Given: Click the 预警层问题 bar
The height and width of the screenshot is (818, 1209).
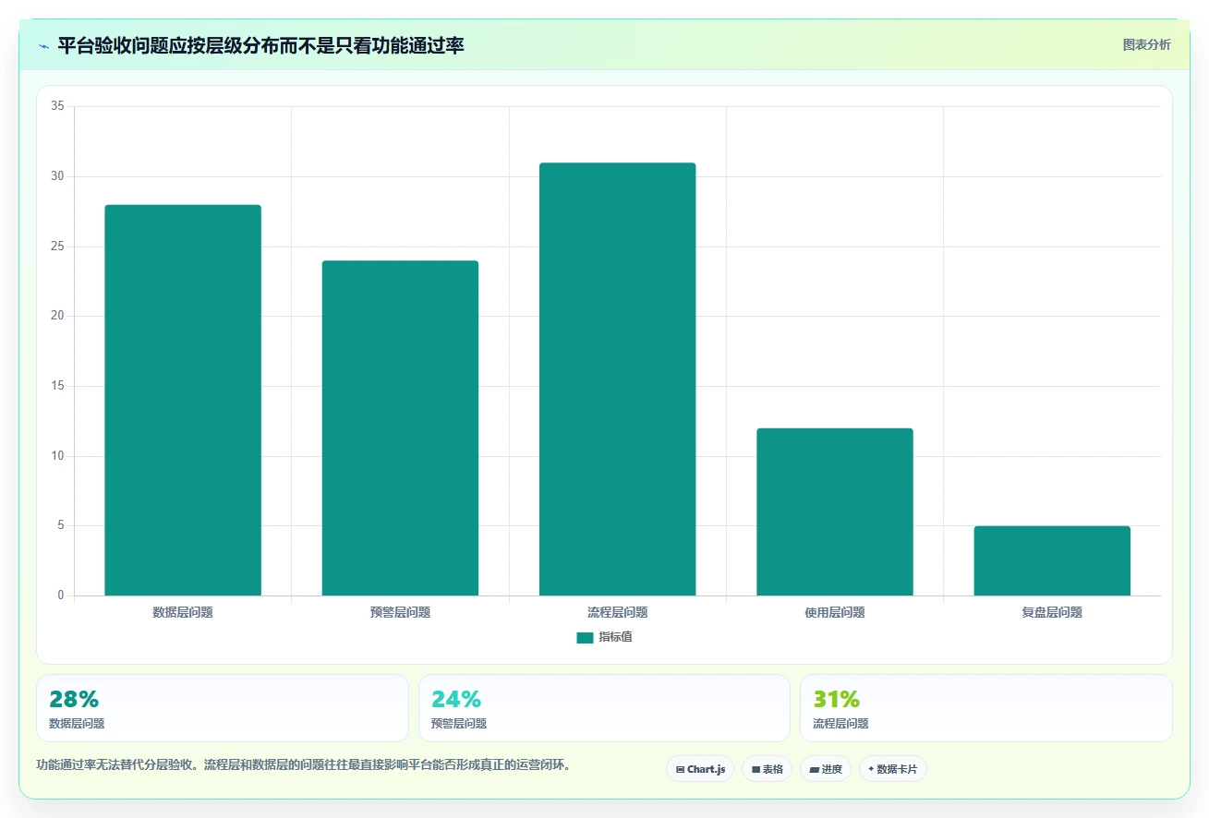Looking at the screenshot, I should pyautogui.click(x=400, y=428).
